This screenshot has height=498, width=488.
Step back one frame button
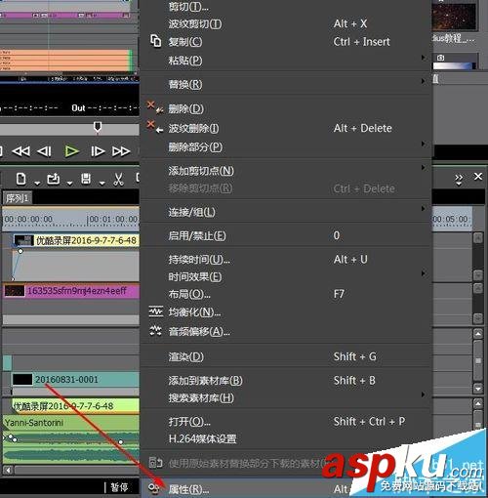[x=45, y=151]
